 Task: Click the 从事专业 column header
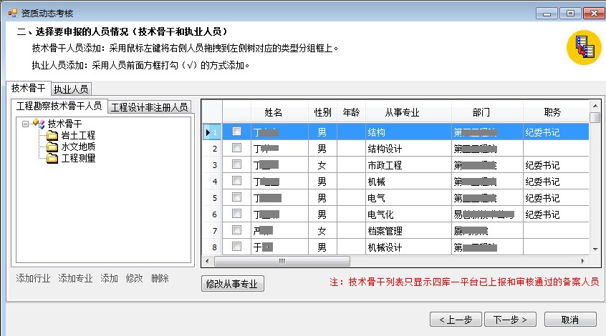coord(401,112)
